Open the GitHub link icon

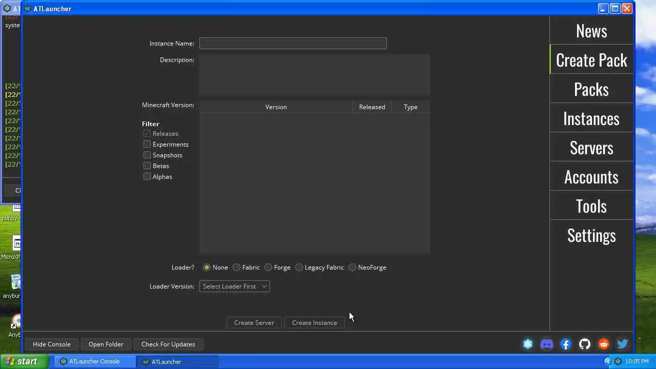click(x=585, y=344)
